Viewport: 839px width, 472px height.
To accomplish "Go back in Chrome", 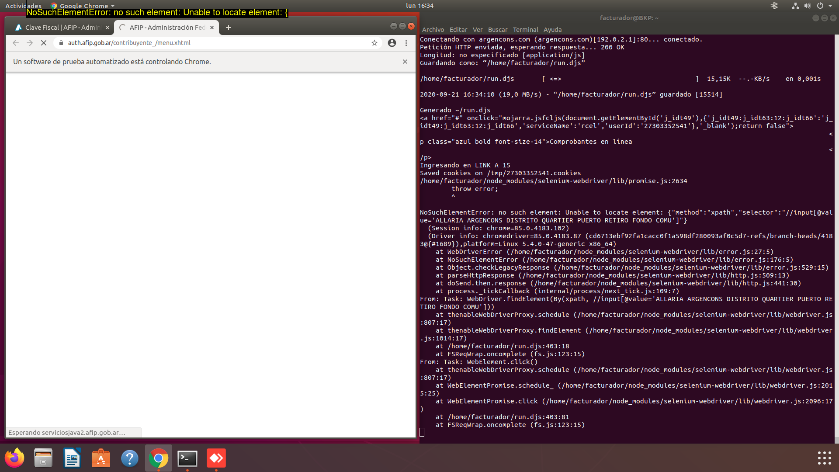I will (x=16, y=43).
